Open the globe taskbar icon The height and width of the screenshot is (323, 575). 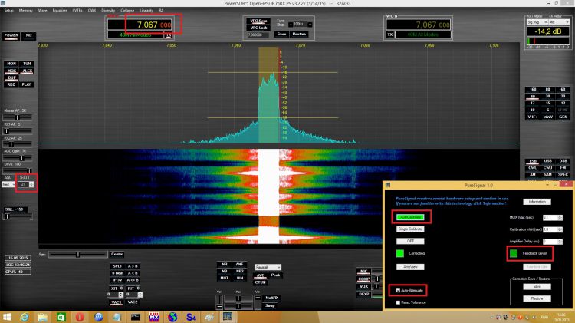pyautogui.click(x=172, y=317)
